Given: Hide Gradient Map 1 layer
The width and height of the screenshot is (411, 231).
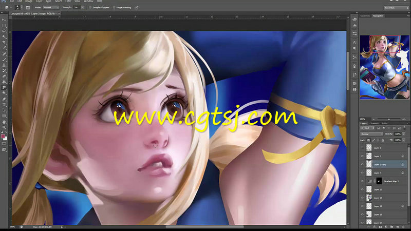Looking at the screenshot, I should click(x=362, y=181).
